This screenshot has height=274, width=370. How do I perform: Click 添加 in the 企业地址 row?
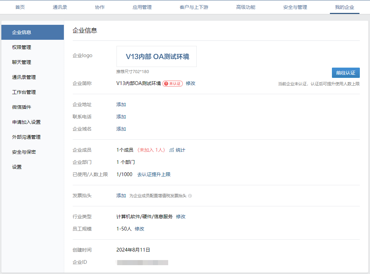coord(121,104)
